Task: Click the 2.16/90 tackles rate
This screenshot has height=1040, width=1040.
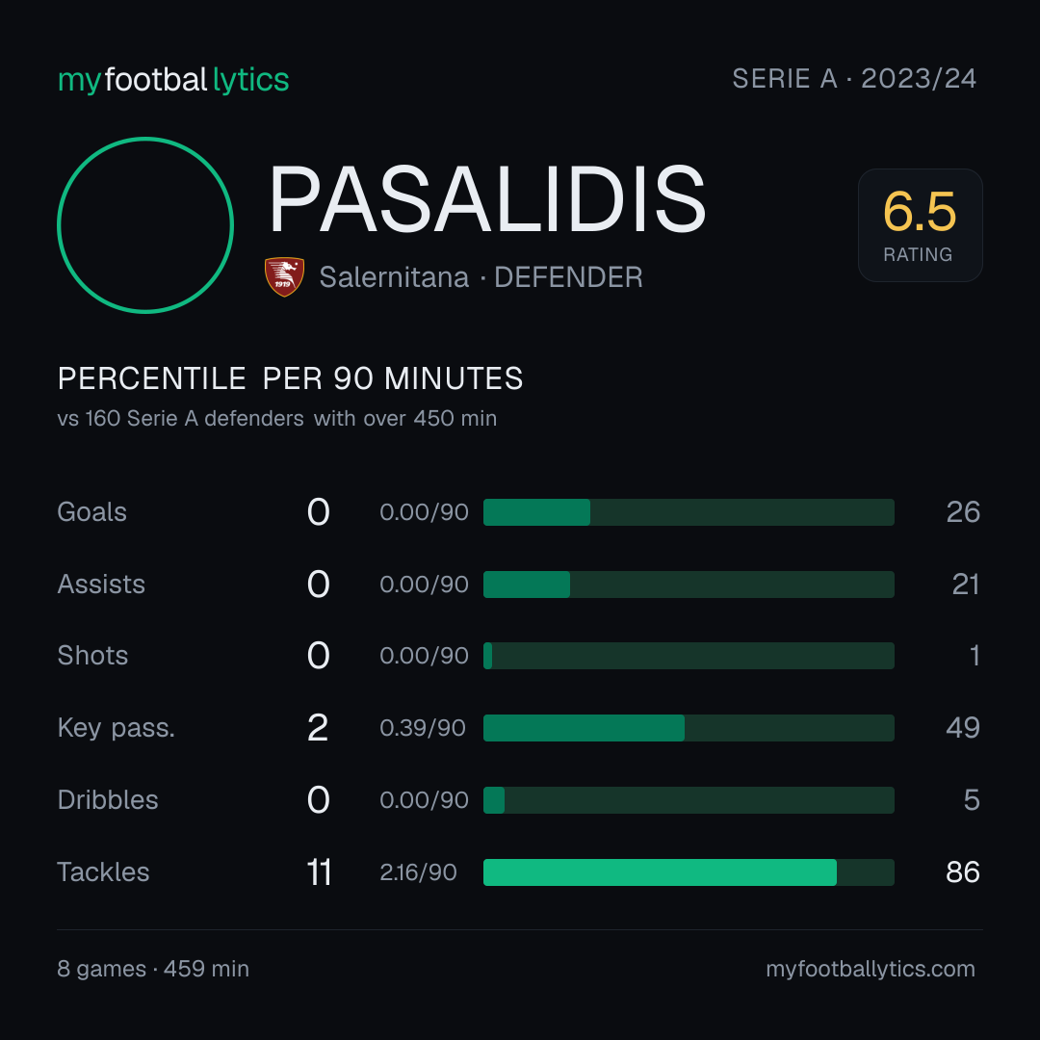Action: (419, 872)
